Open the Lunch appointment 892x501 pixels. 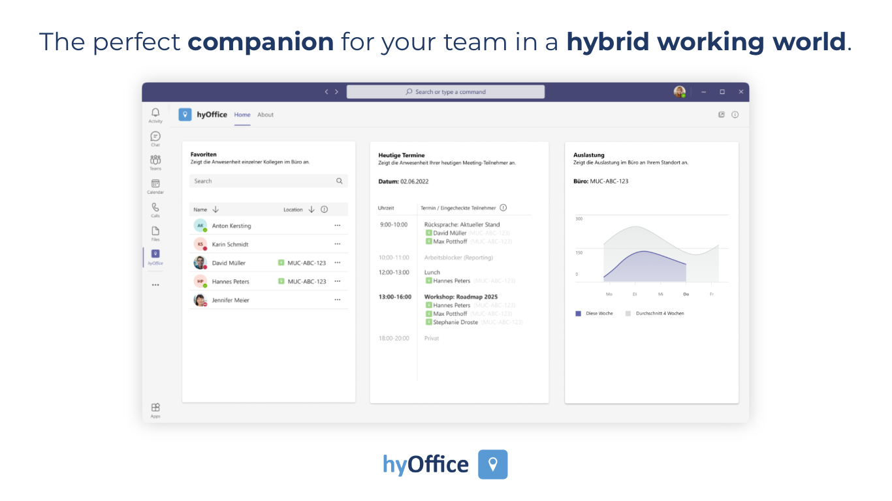[x=432, y=272]
